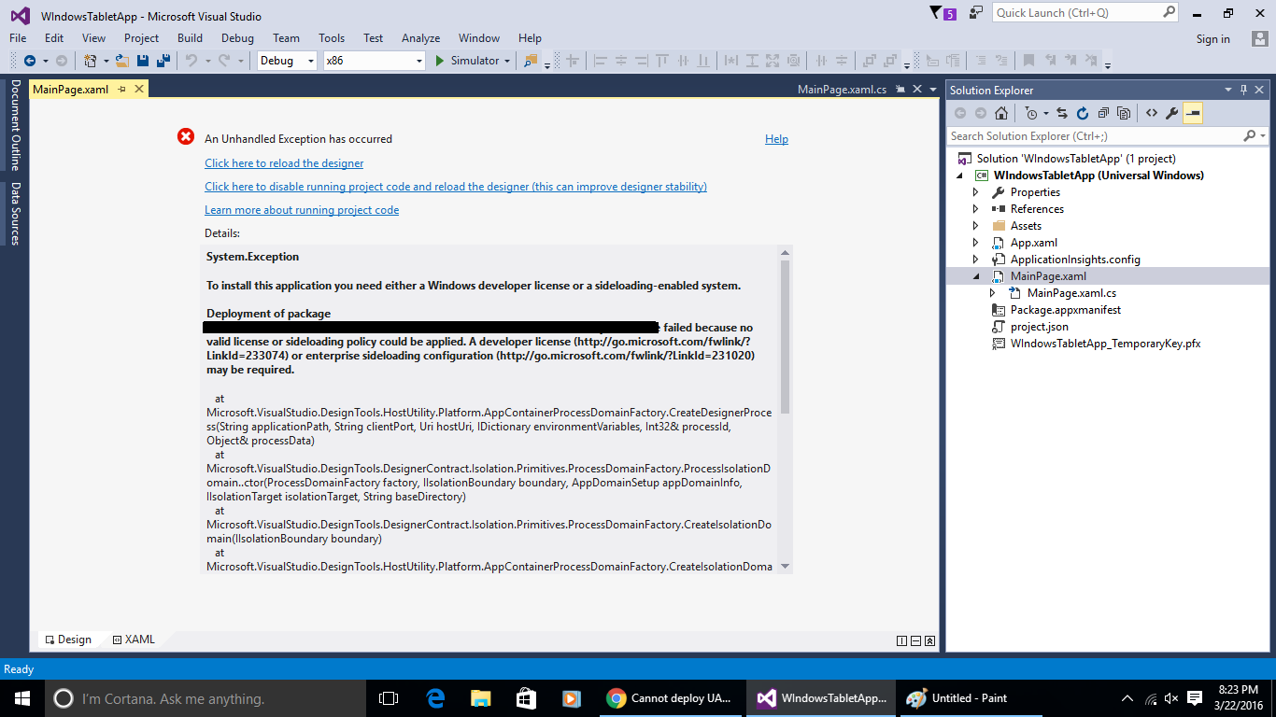This screenshot has height=717, width=1276.
Task: Collapse the WIndowsTabletApp project node
Action: pos(959,176)
